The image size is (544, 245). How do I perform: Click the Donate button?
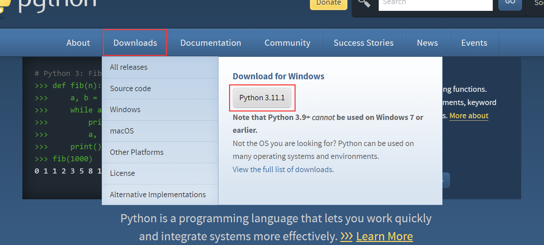click(329, 4)
